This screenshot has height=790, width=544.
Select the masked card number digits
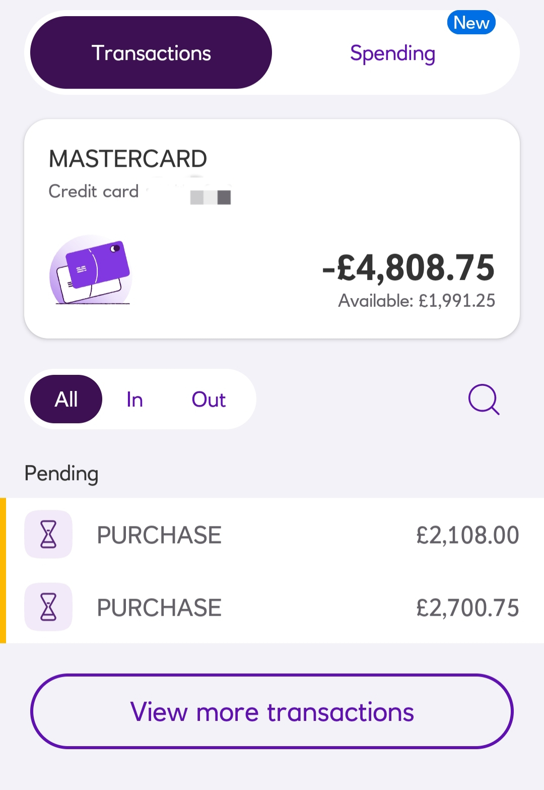pyautogui.click(x=211, y=197)
